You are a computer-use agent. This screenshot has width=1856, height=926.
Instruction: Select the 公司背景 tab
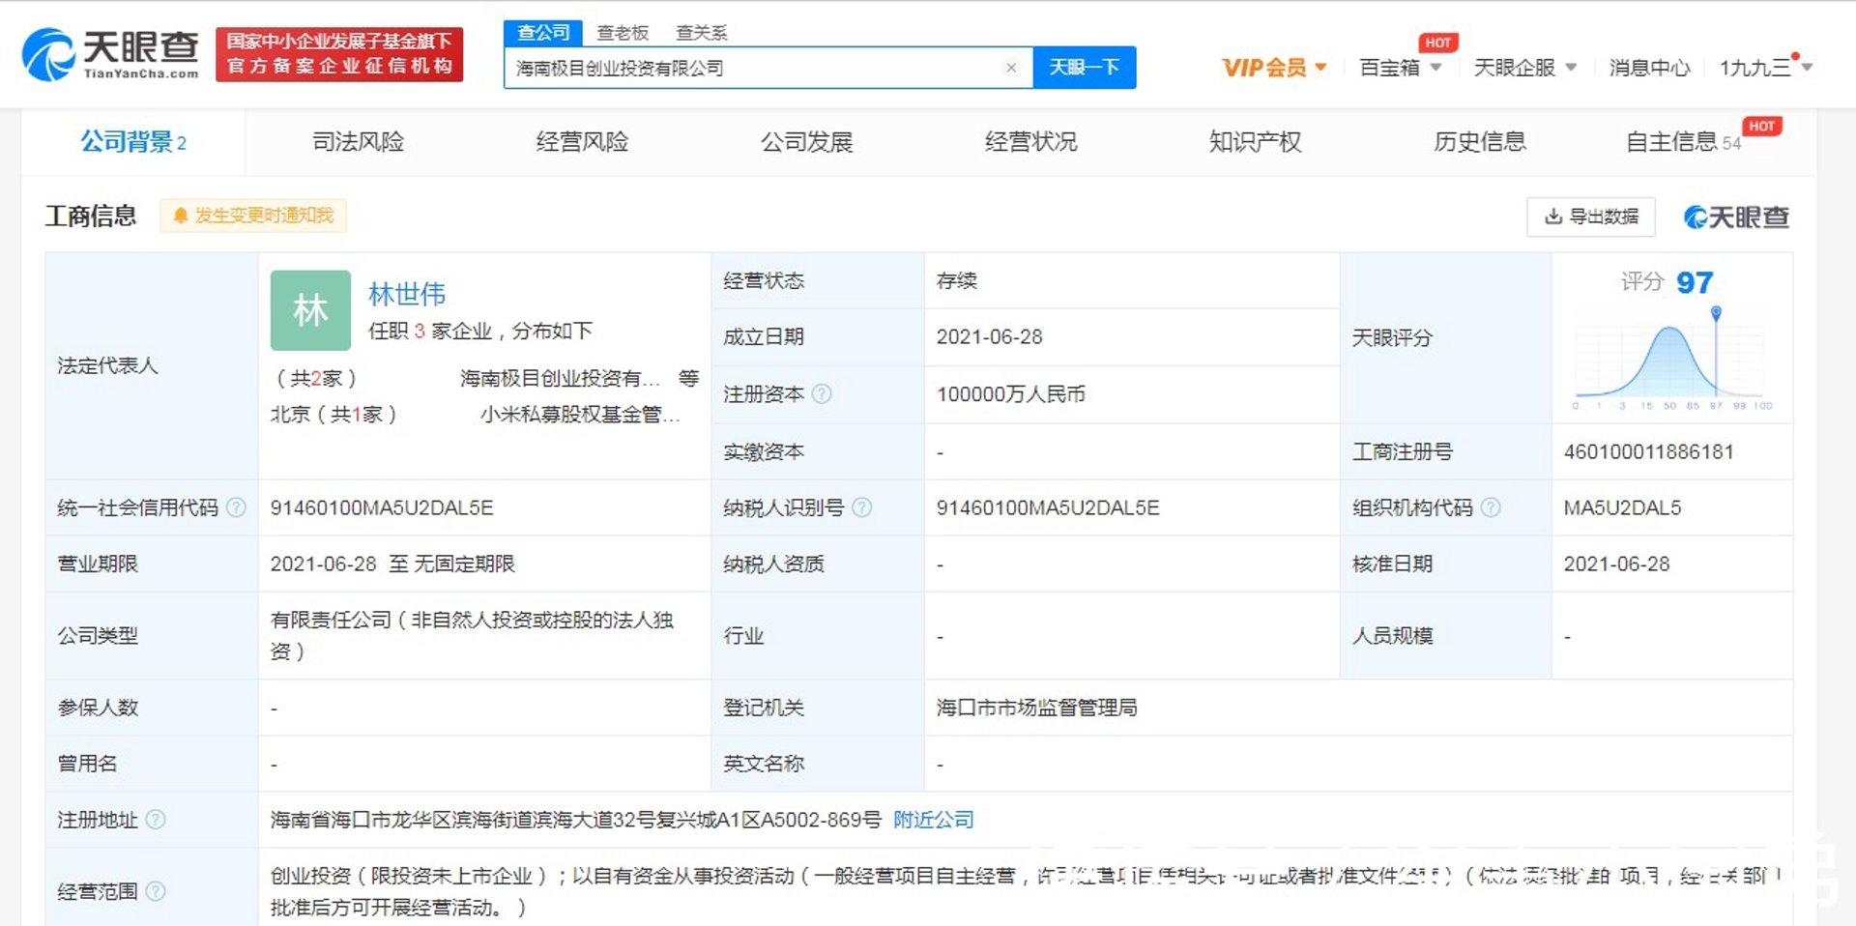132,142
